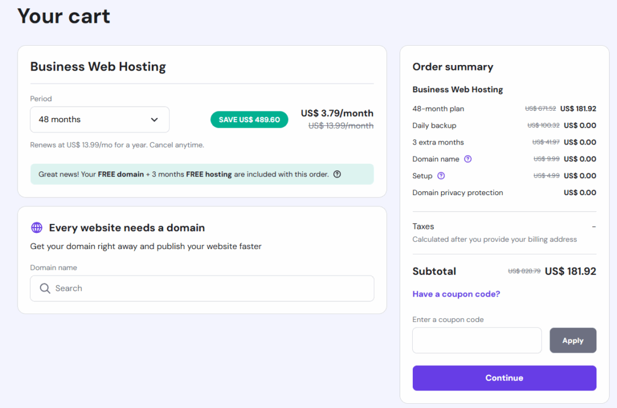
Task: Click the magnifier icon in the domain search box
Action: tap(45, 289)
